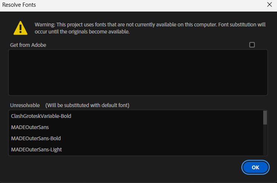Viewport: 277px width, 183px height.
Task: Grab the Unresolvable list scrollbar thumb
Action: pos(265,118)
